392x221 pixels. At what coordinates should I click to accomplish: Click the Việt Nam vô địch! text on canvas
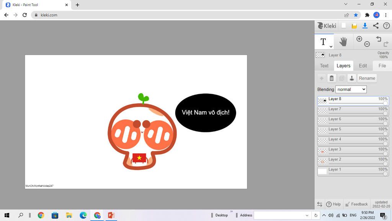(206, 112)
